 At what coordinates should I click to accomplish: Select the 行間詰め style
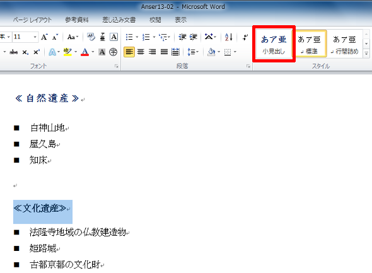click(344, 44)
